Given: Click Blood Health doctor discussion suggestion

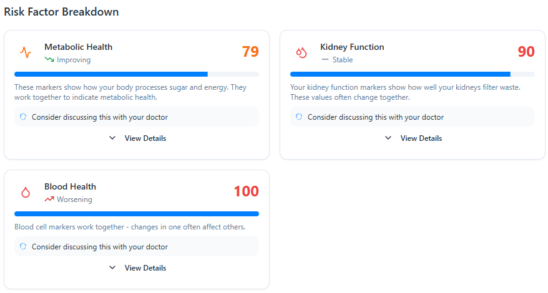Looking at the screenshot, I should point(100,246).
